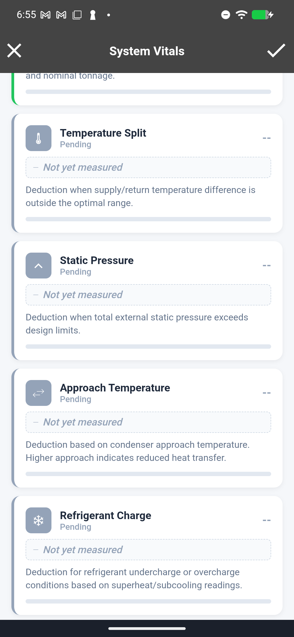Viewport: 294px width, 637px height.
Task: Tap the Refrigerant Charge progress bar
Action: [148, 601]
